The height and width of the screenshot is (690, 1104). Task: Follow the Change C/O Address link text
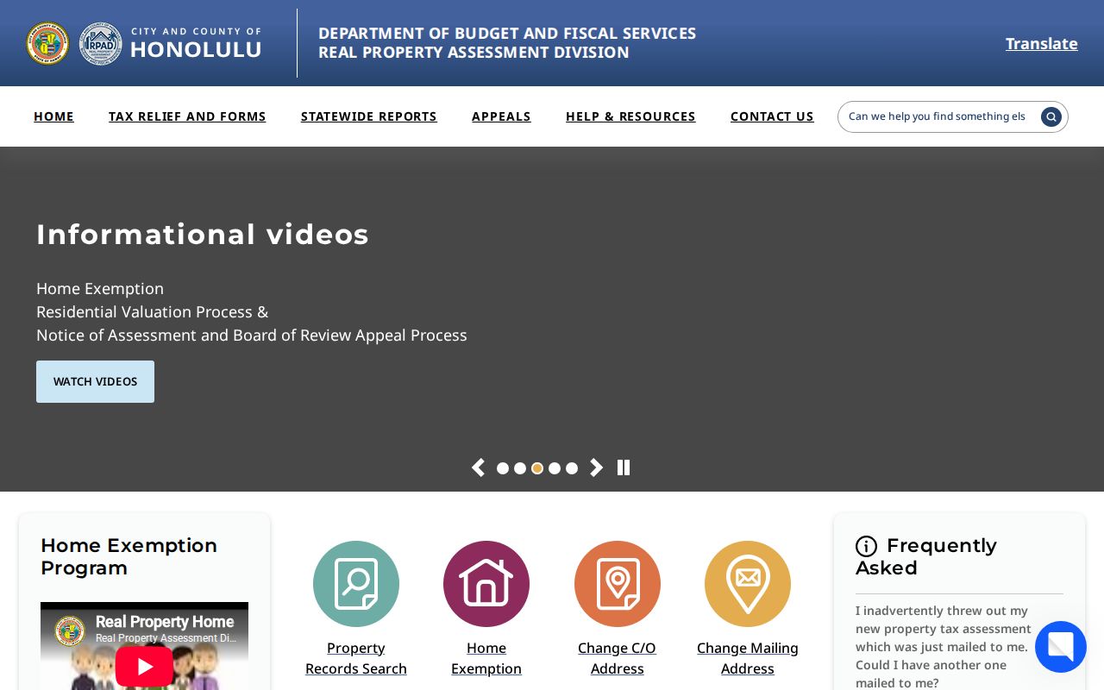click(618, 658)
